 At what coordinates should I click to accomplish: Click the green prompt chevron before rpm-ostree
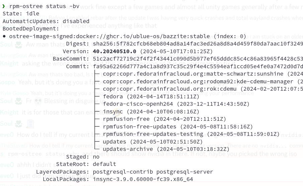4,6
